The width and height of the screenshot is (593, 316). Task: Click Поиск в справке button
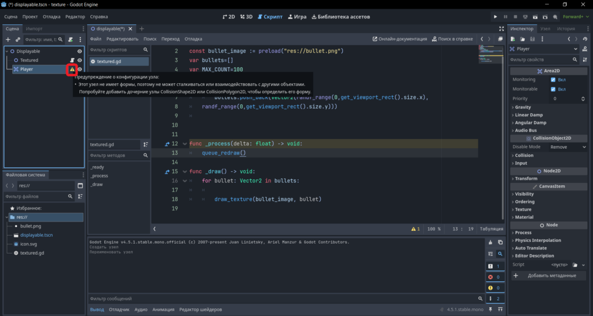pyautogui.click(x=452, y=39)
